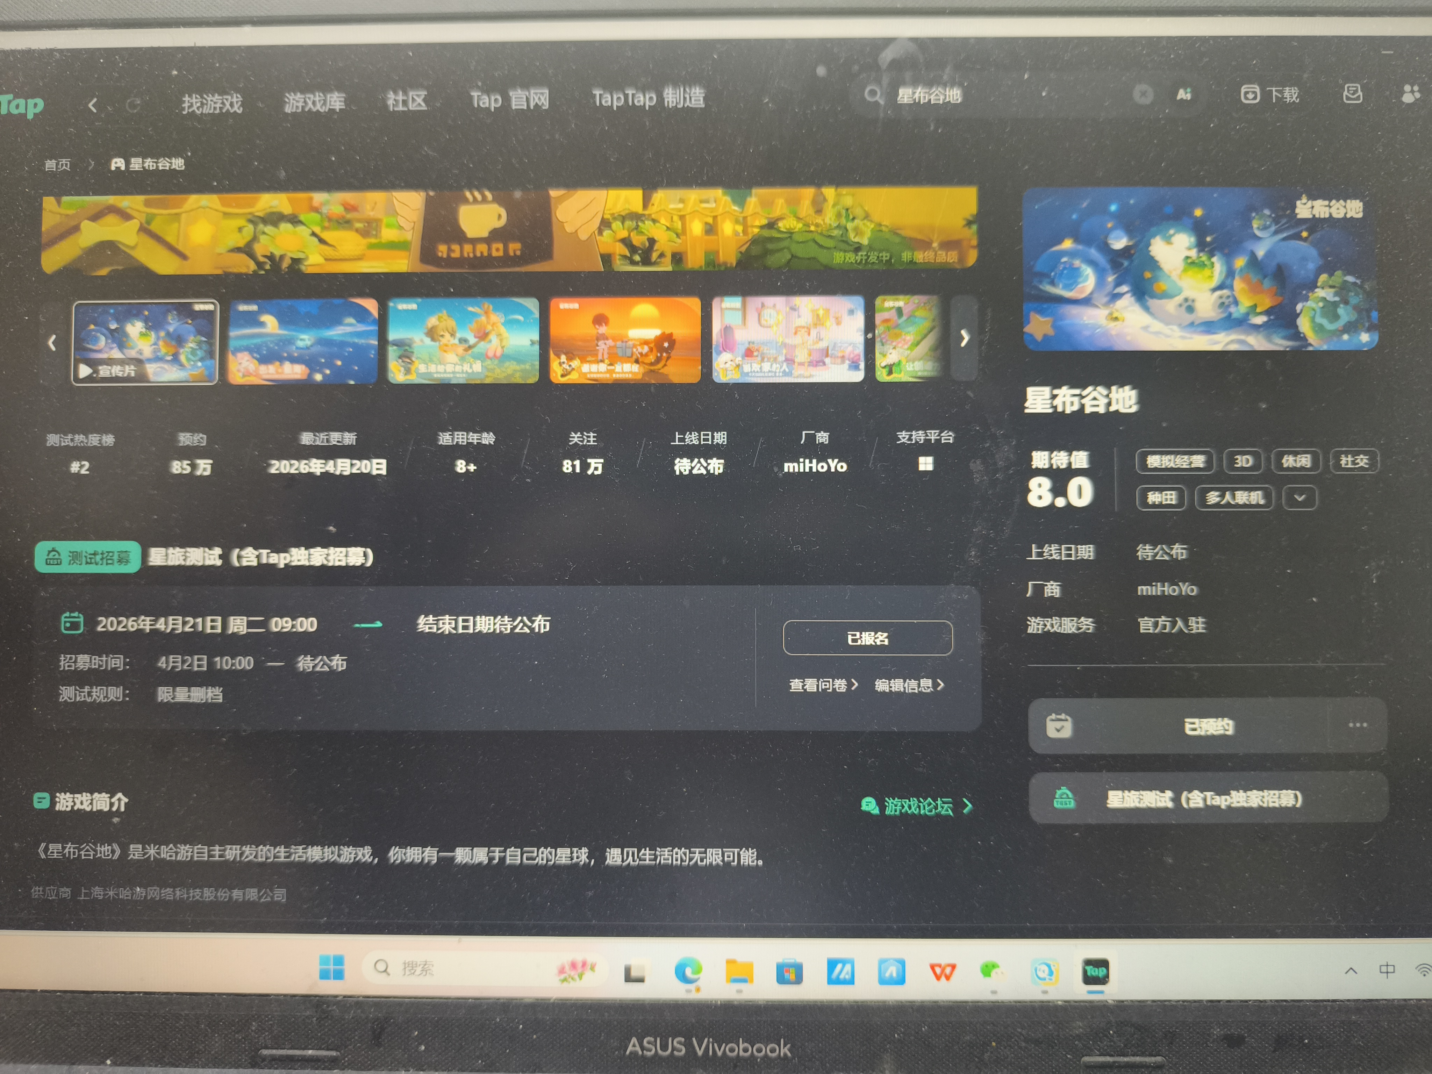
Task: Select the 种田 tag
Action: click(1161, 498)
